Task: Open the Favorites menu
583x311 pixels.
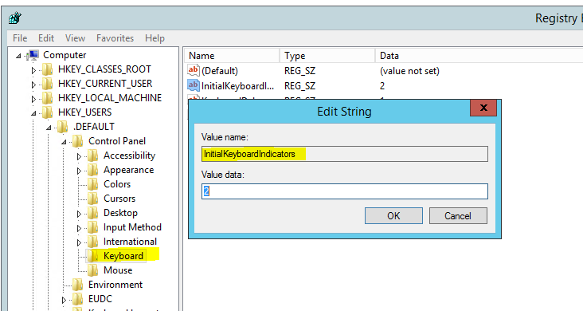Action: 115,38
